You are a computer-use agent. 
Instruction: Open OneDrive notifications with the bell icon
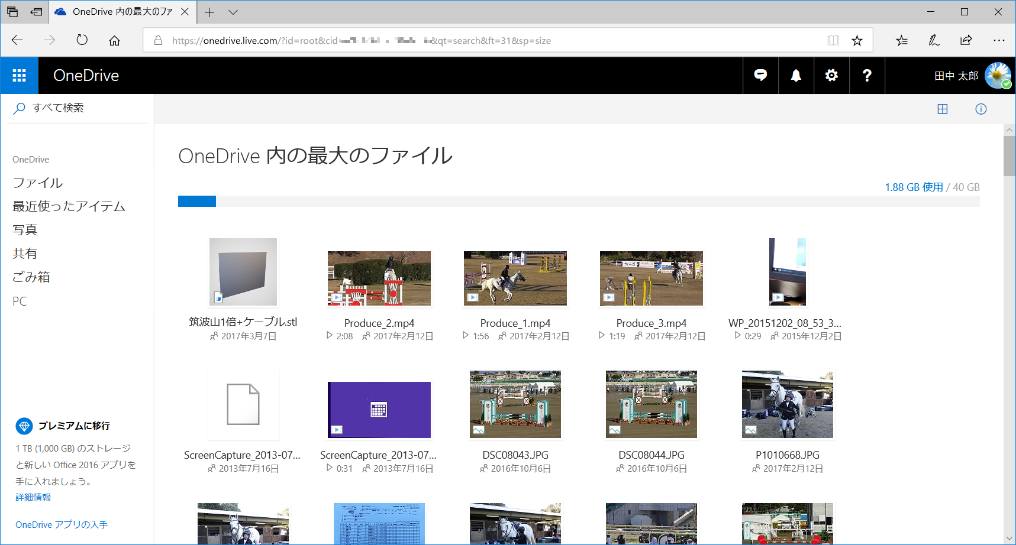pos(796,75)
